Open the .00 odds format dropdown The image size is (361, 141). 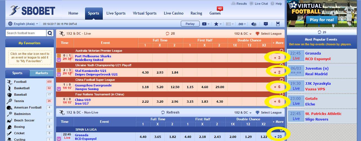coord(242,24)
